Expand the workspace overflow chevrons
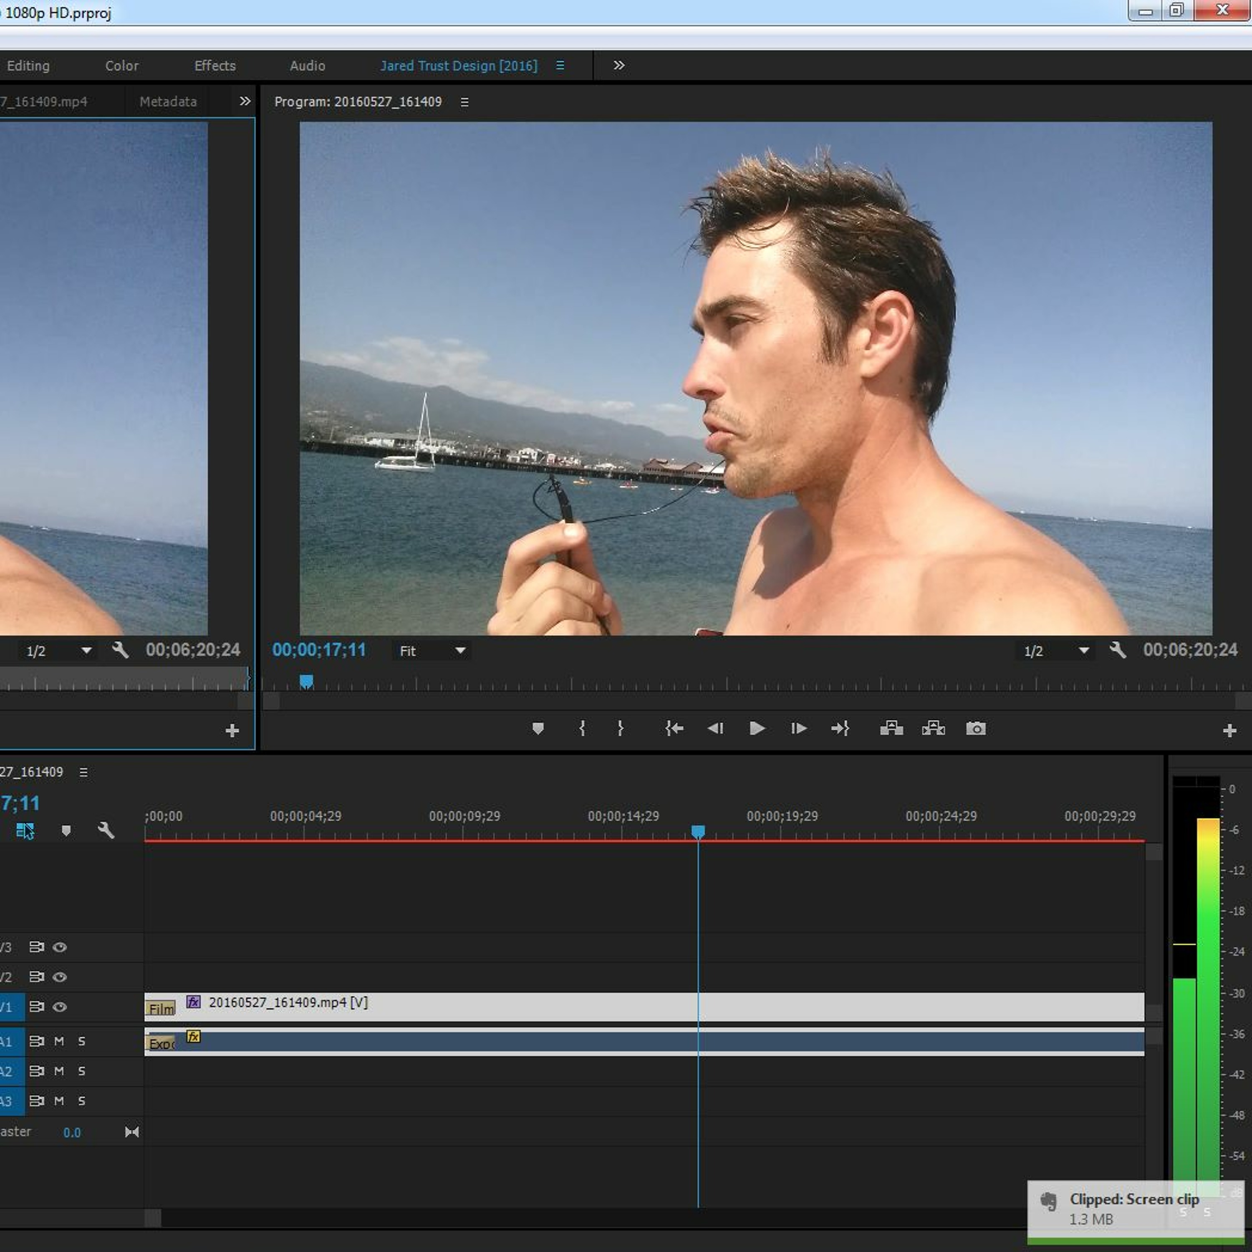 coord(619,66)
